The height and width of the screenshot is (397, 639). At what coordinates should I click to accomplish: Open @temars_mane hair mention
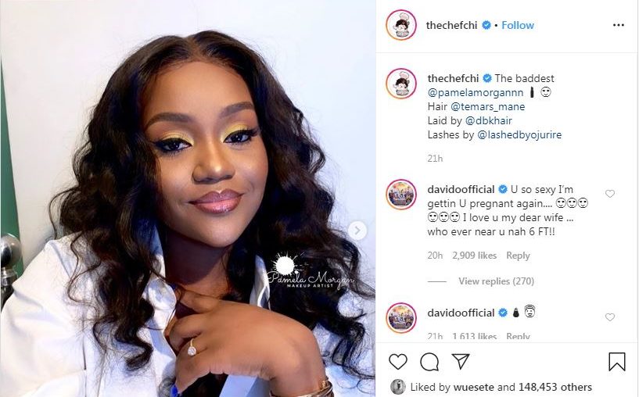[x=487, y=107]
